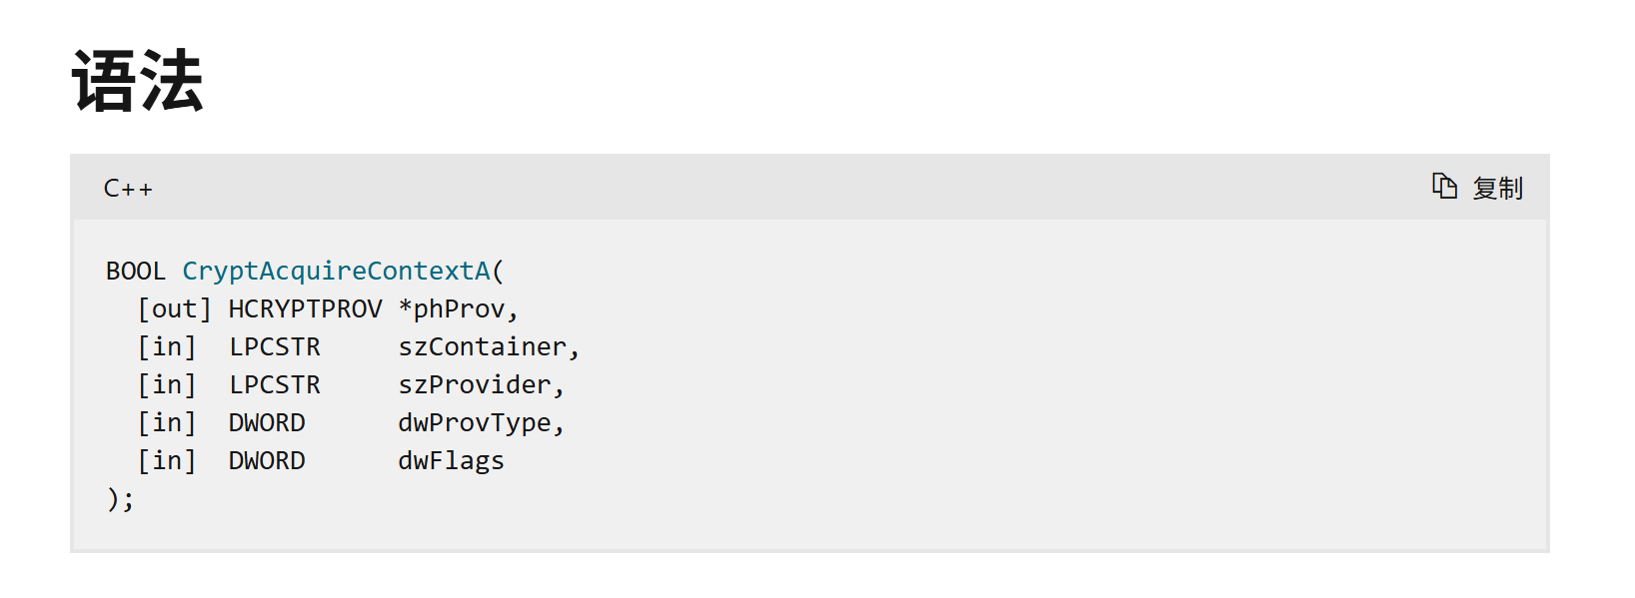Click the copy icon in code header
The image size is (1635, 598).
coord(1444,187)
